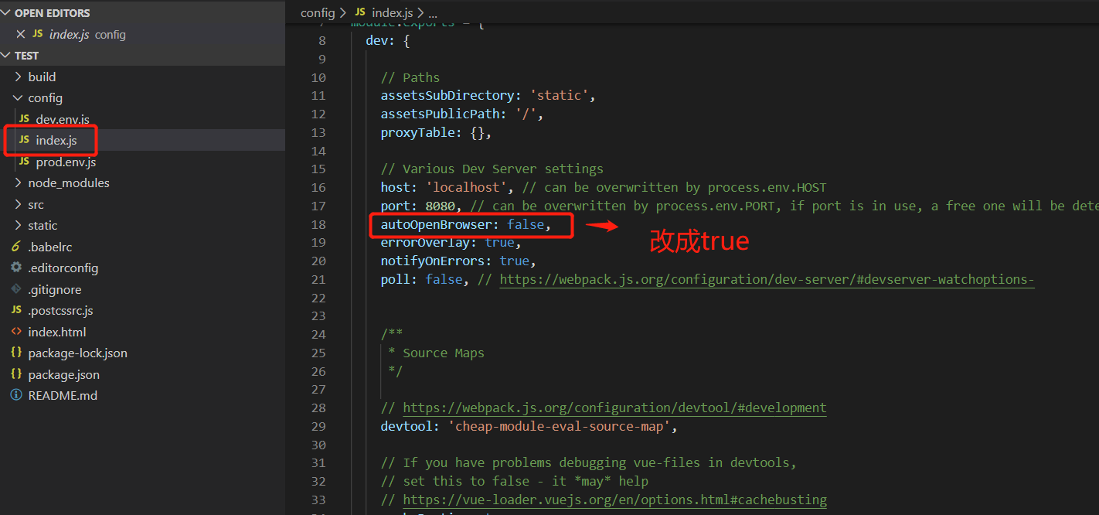Open webpack dev-server watchoptions link
The width and height of the screenshot is (1099, 515).
coord(767,279)
